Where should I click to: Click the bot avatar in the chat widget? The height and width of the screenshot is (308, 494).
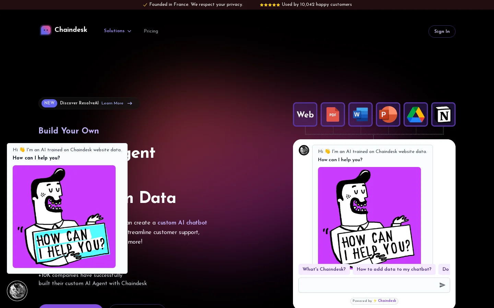pyautogui.click(x=304, y=150)
